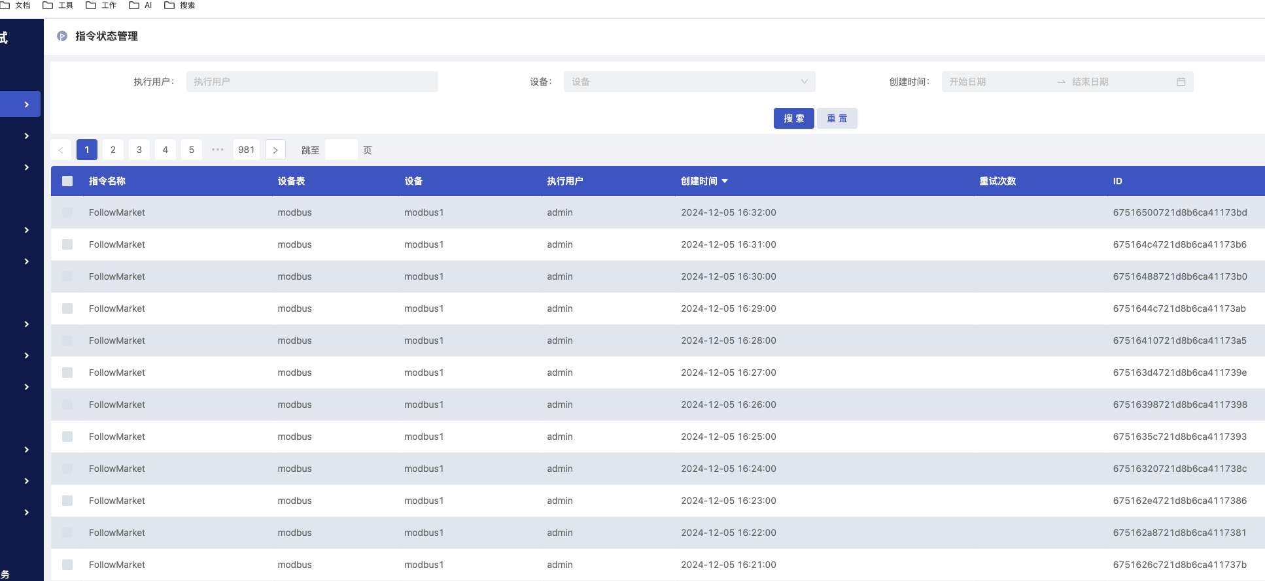
Task: Check the row created at 16:31:00
Action: tap(67, 244)
